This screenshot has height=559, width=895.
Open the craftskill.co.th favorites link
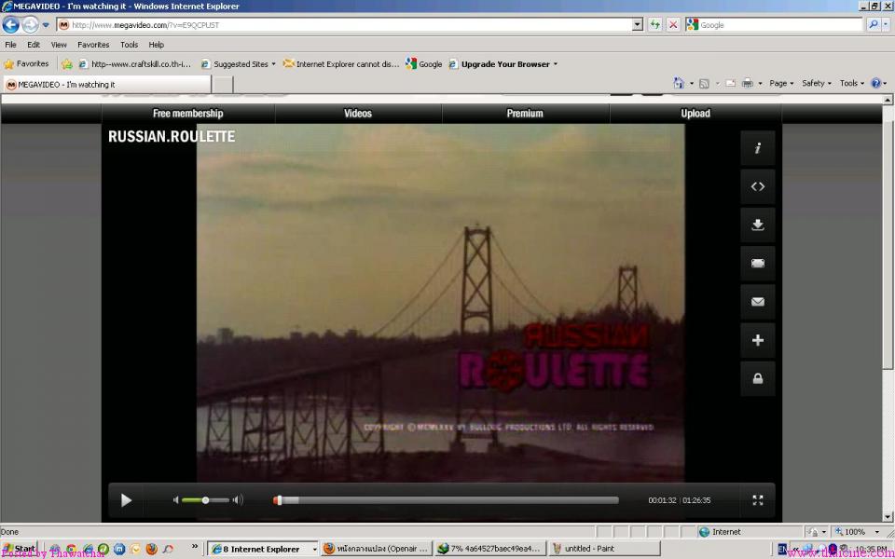(134, 64)
